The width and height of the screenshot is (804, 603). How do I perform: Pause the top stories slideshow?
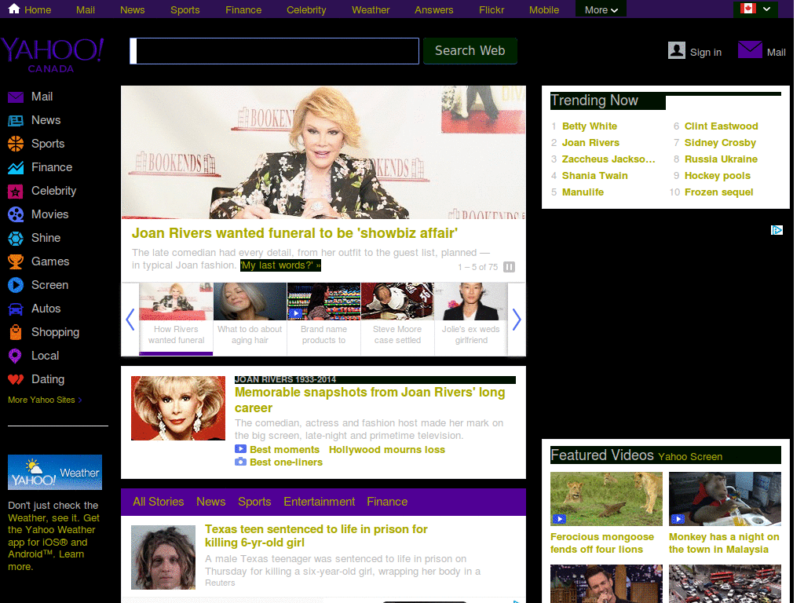[x=509, y=267]
